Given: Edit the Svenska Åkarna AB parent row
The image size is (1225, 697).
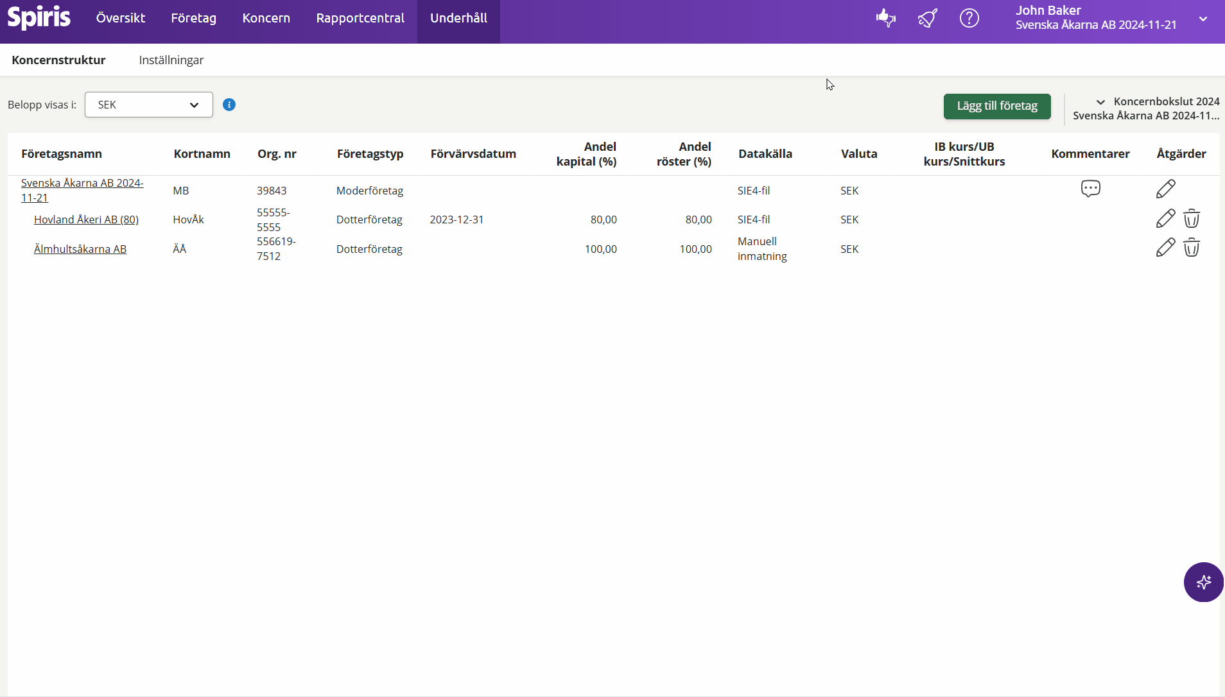Looking at the screenshot, I should coord(1165,189).
